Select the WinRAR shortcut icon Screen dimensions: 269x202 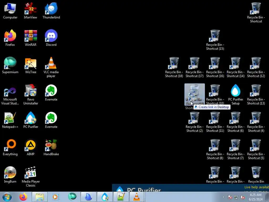tap(30, 38)
